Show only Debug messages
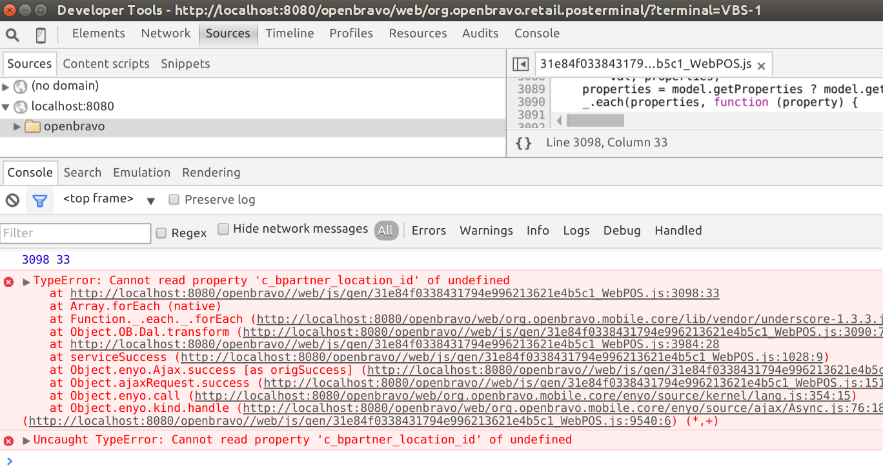This screenshot has width=883, height=466. pyautogui.click(x=622, y=231)
